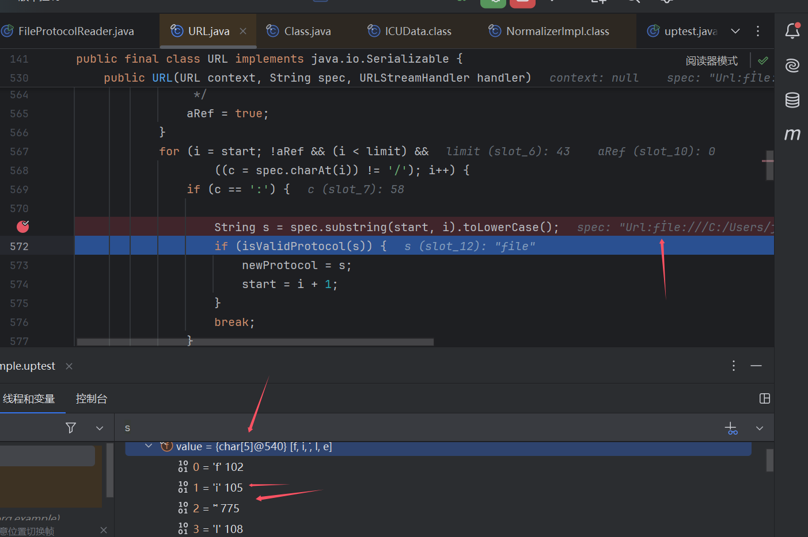
Task: Click the primitive-type icon of element 0
Action: tap(183, 466)
